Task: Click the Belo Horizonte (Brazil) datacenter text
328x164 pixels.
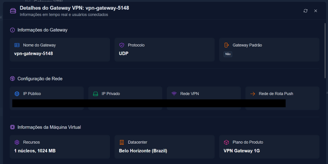Action: click(143, 151)
